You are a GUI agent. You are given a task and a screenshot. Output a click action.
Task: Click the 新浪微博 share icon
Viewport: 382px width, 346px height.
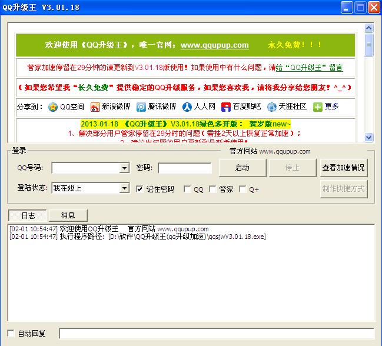click(x=95, y=107)
